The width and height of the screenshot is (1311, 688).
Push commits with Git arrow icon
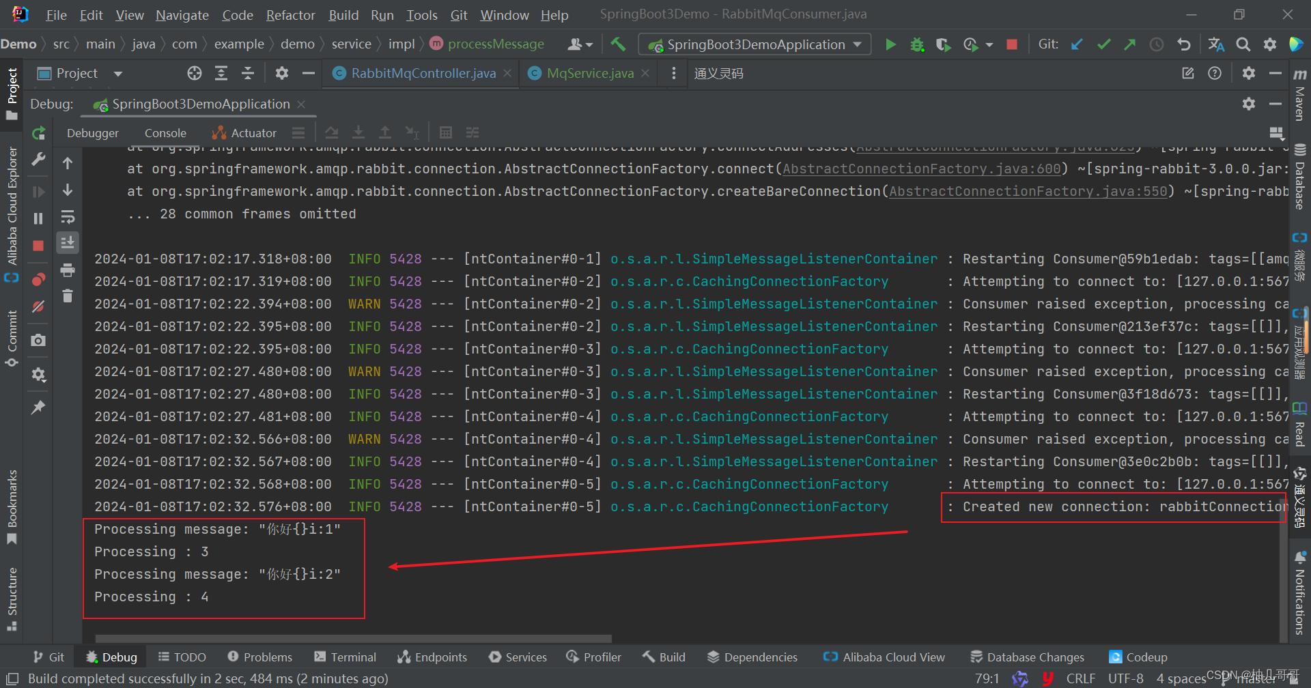coord(1130,44)
